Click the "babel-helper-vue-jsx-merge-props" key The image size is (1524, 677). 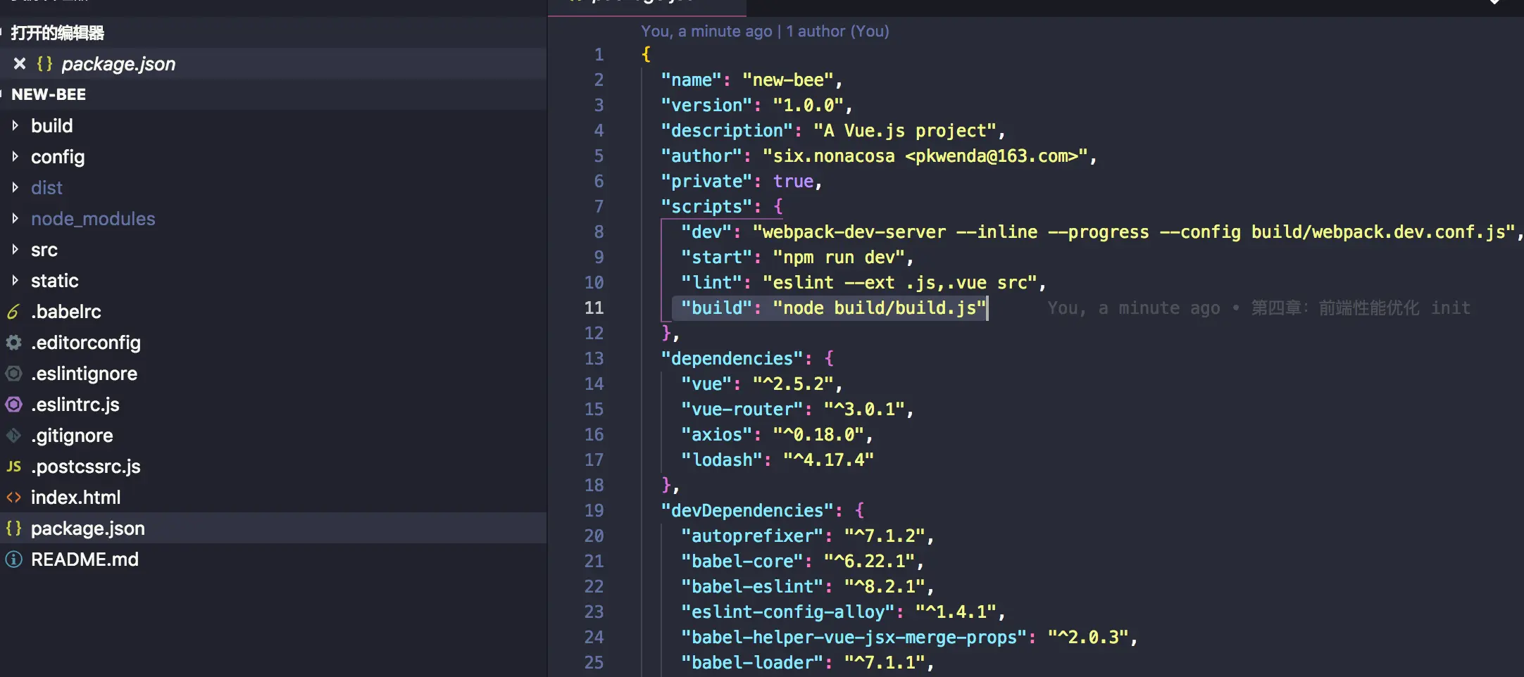[854, 637]
